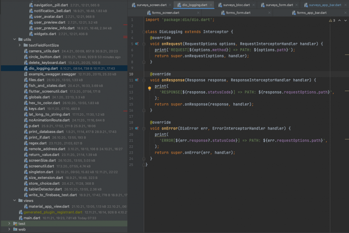Expand the test folder
Image resolution: width=349 pixels, height=233 pixels.
[x=9, y=223]
